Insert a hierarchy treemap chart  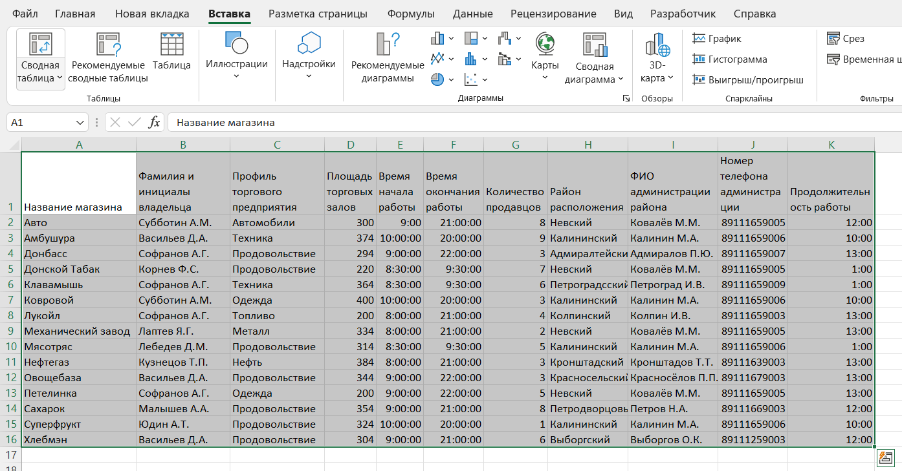476,39
